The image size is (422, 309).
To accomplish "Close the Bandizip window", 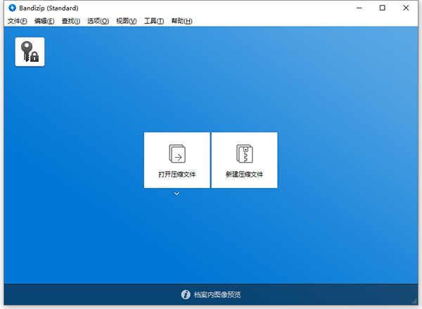I will point(406,8).
